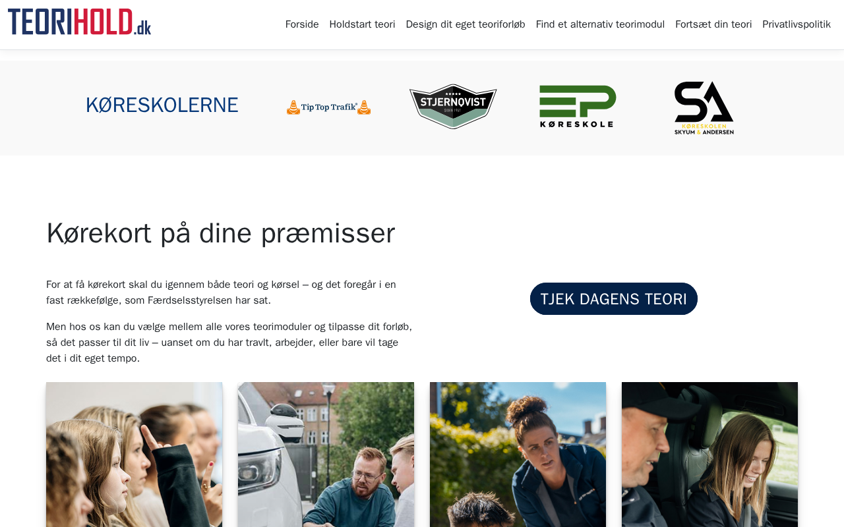Go to the Forside menu item

click(302, 24)
